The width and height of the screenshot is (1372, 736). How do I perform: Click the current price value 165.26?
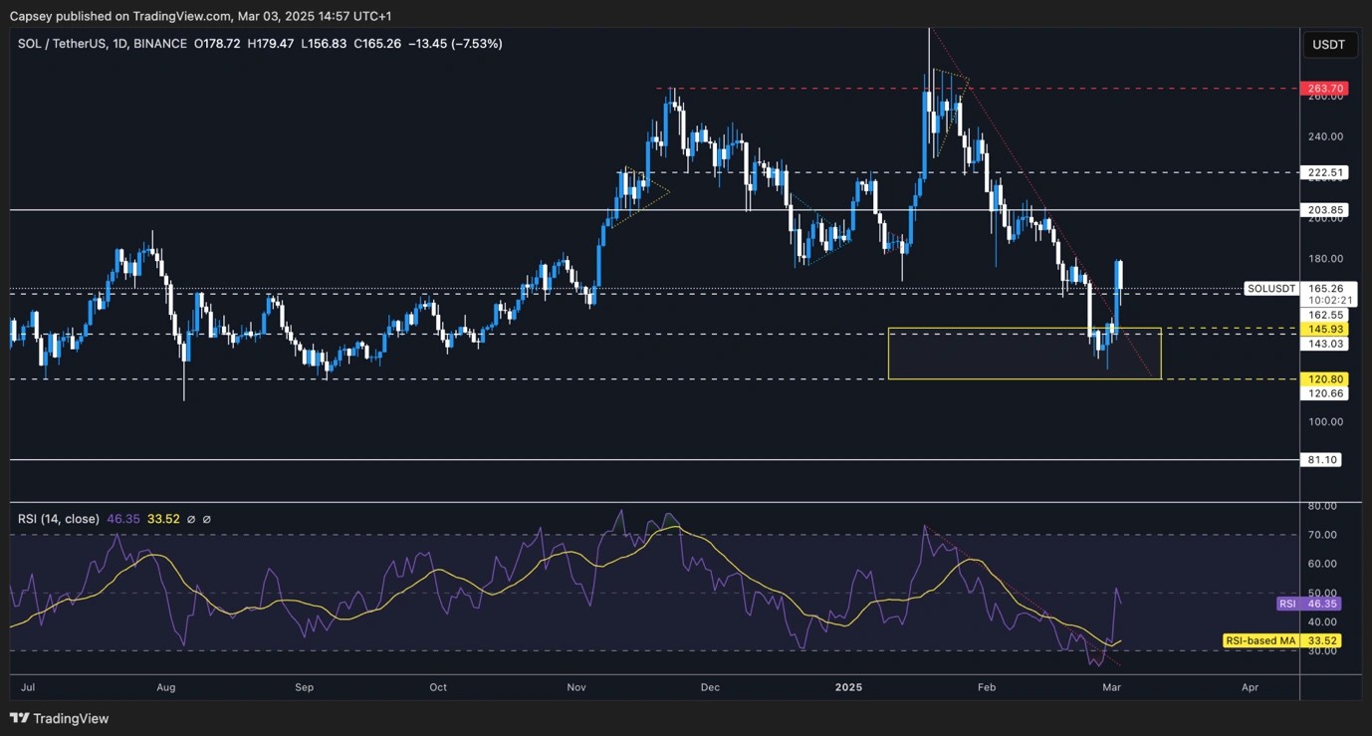pyautogui.click(x=1324, y=289)
